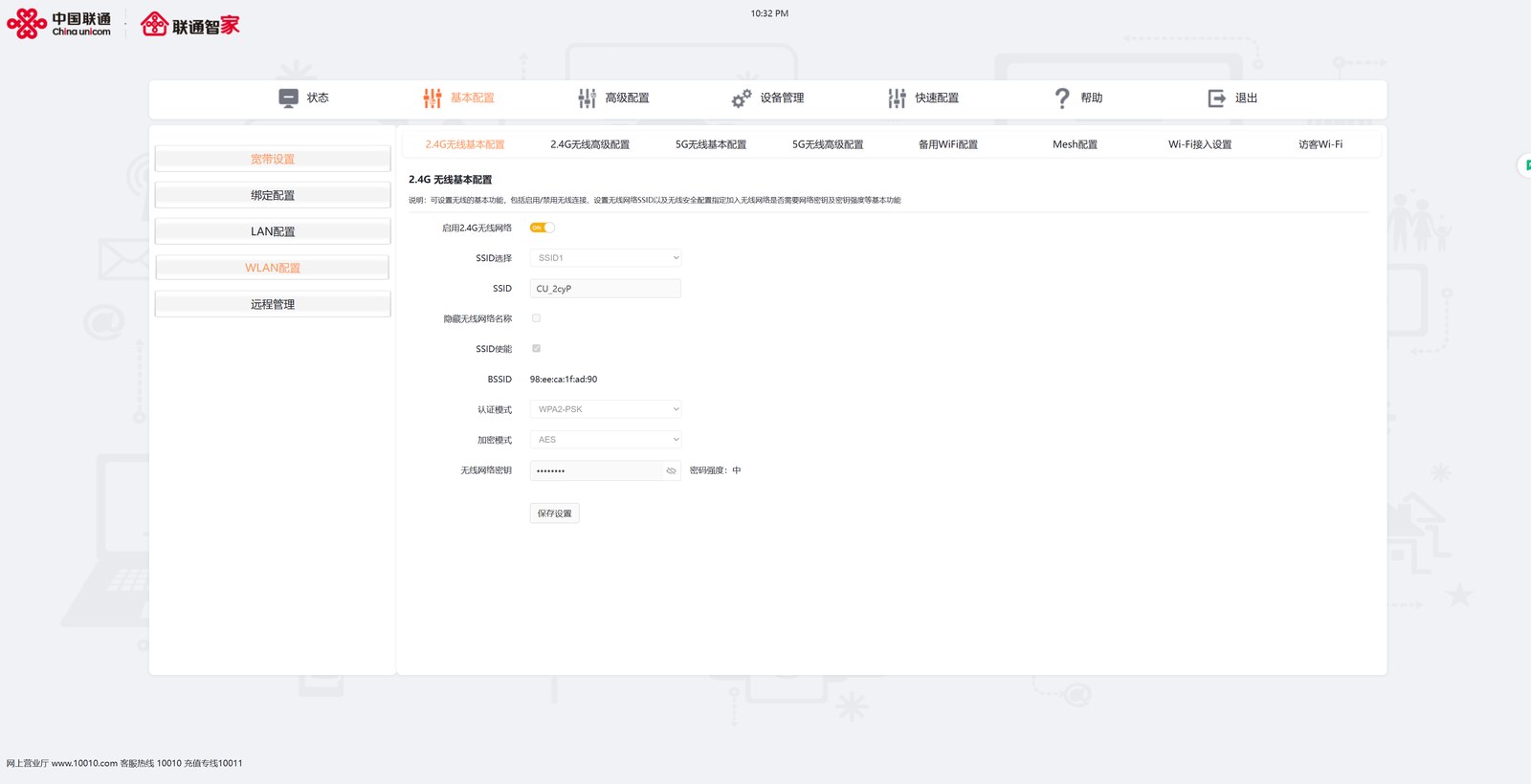
Task: Switch to 备用WiFi配置 tab
Action: click(x=948, y=144)
